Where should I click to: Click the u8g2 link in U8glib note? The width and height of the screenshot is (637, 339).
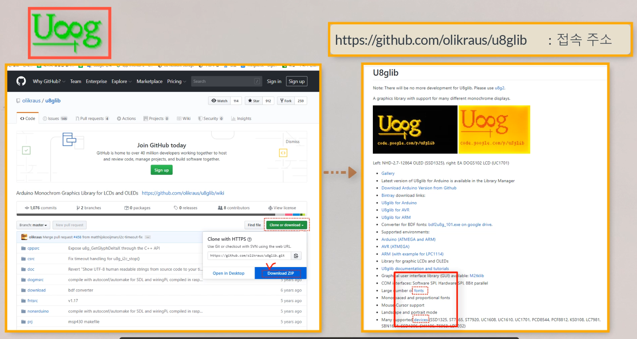point(500,88)
